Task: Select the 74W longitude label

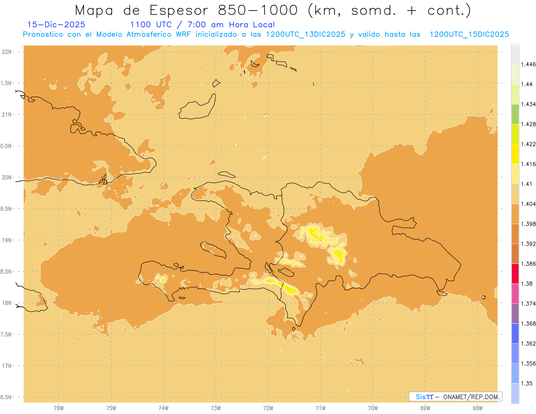Action: tap(163, 408)
